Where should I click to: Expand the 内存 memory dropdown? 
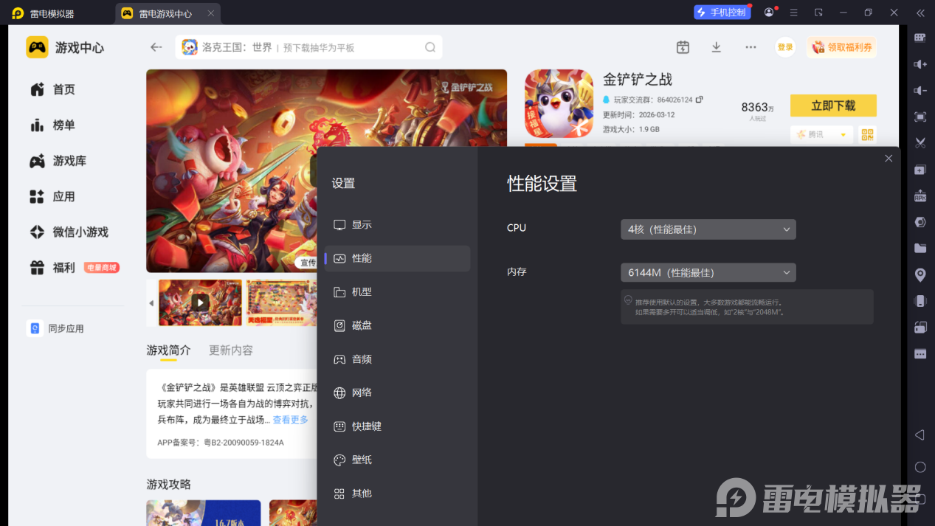(708, 273)
